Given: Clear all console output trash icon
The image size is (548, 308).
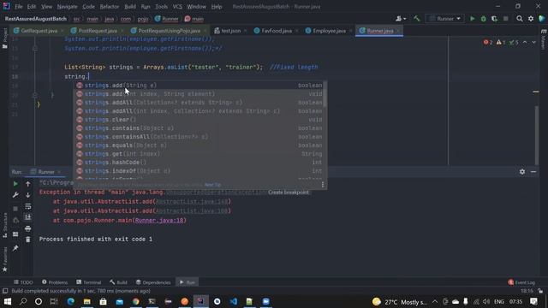Looking at the screenshot, I should (x=28, y=240).
